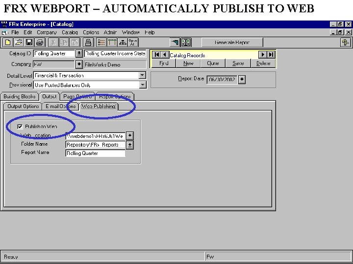Image resolution: width=353 pixels, height=264 pixels.
Task: Uncheck the Publish to Web checkbox
Action: click(20, 127)
